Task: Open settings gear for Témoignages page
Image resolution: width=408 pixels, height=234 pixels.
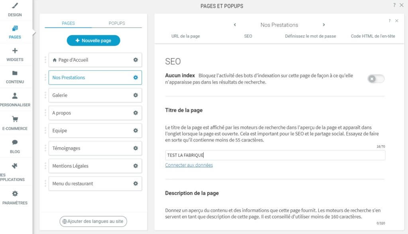Action: tap(135, 148)
